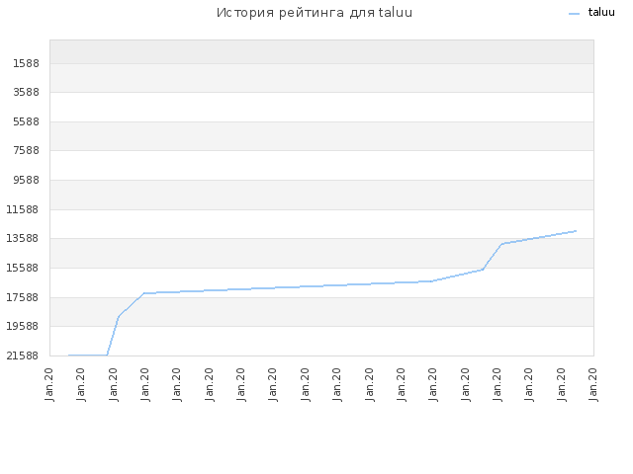This screenshot has width=633, height=474.
Task: Click the 5588 y-axis label
Action: [27, 121]
